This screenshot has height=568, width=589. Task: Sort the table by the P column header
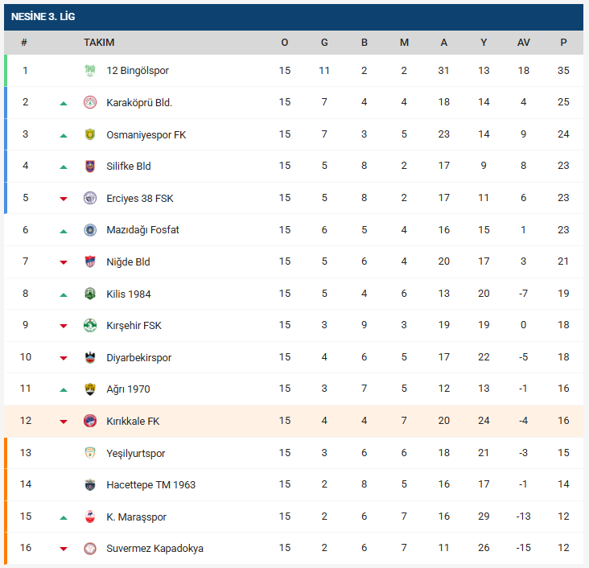[x=563, y=43]
